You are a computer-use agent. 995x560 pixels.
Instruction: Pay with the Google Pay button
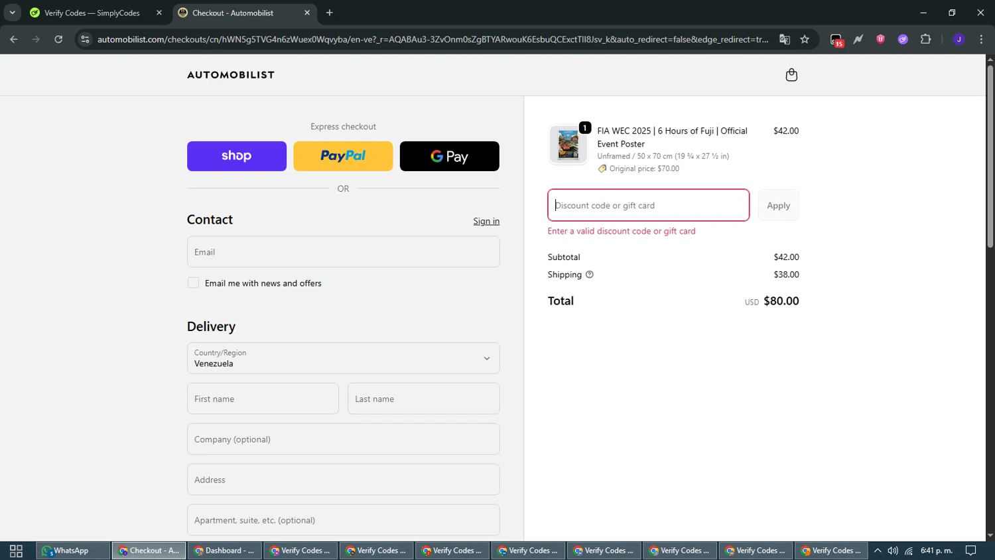[x=450, y=156]
